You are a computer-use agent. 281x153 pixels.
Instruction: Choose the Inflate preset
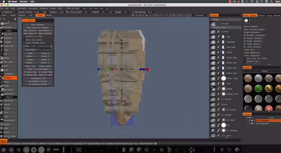coord(226,89)
